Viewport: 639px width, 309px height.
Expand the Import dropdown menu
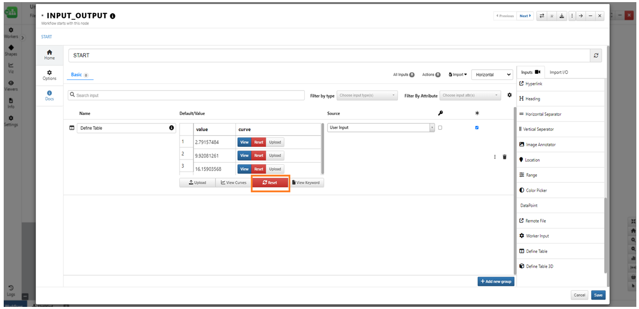[x=458, y=75]
